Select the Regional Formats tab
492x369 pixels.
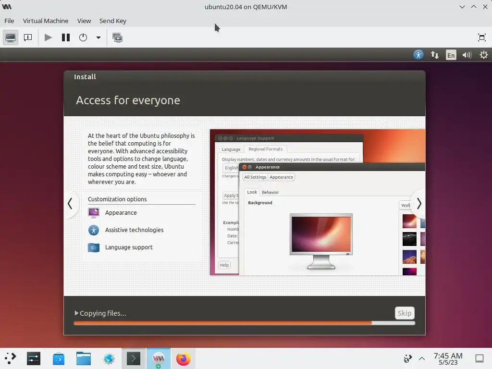point(265,149)
